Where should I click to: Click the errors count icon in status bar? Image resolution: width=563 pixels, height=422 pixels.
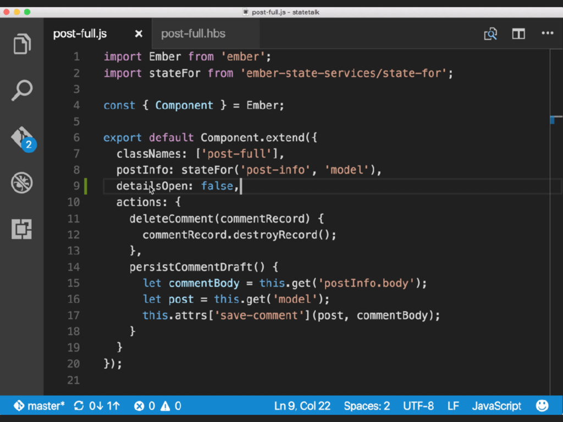pos(139,406)
